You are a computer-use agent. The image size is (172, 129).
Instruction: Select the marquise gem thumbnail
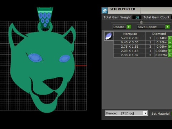109,36
